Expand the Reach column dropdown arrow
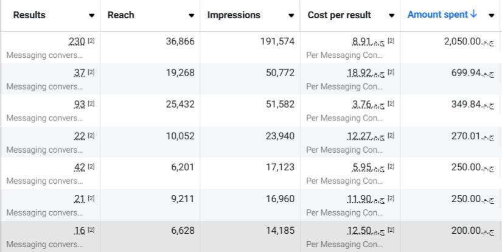The width and height of the screenshot is (502, 252). pos(191,16)
